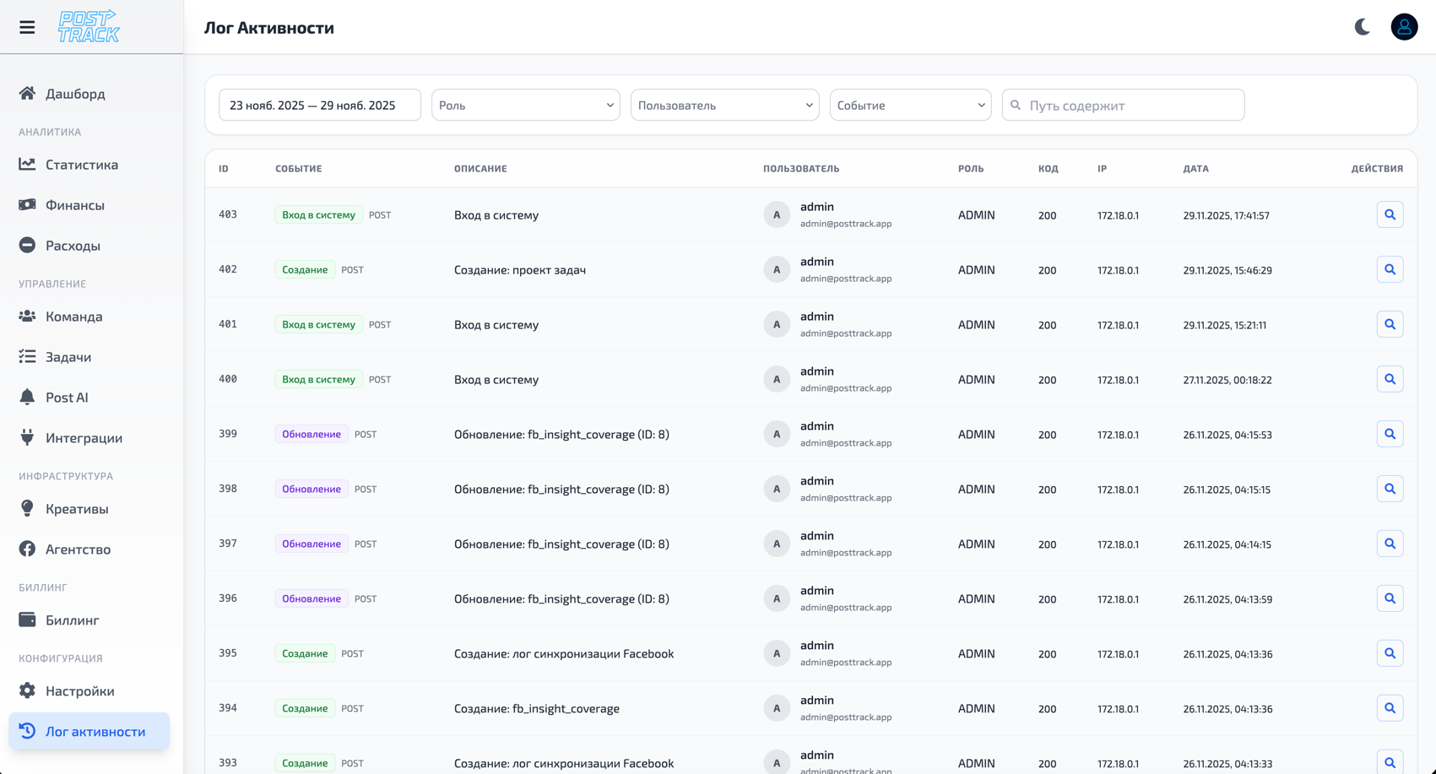Expand the Роль filter dropdown

tap(525, 106)
